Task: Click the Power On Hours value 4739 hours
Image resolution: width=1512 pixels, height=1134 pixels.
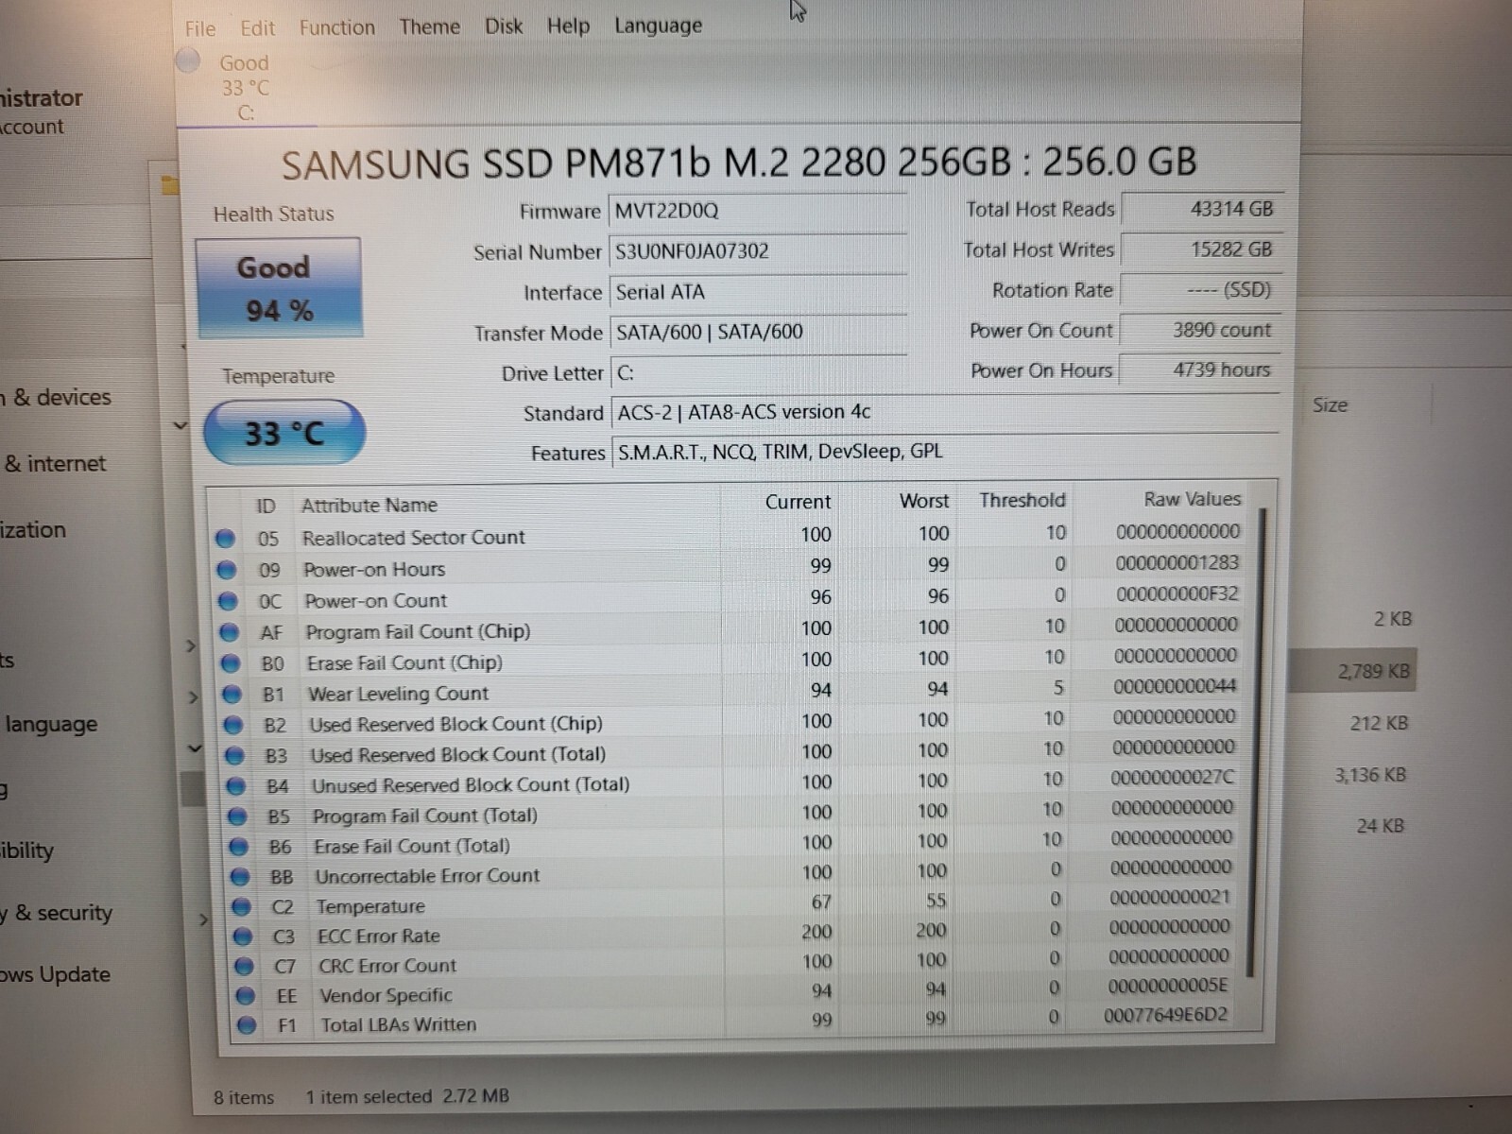Action: pyautogui.click(x=1198, y=369)
